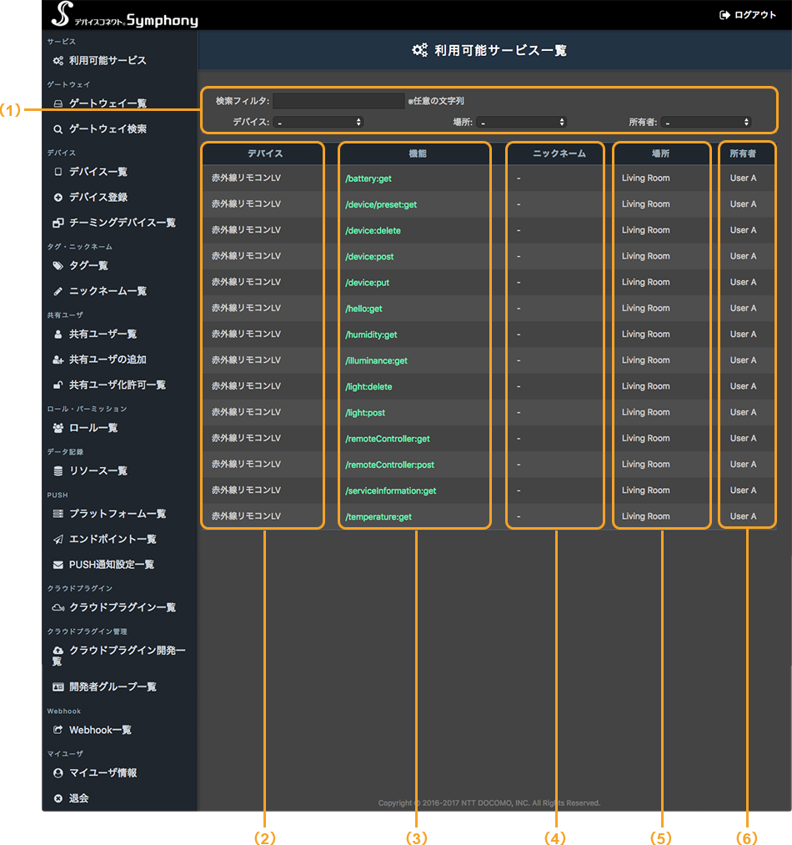Screen dimensions: 792x845
Task: Open the /hello:get function link
Action: pyautogui.click(x=363, y=309)
